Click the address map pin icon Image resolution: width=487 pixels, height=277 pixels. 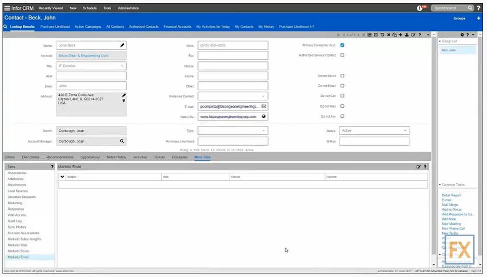(124, 101)
